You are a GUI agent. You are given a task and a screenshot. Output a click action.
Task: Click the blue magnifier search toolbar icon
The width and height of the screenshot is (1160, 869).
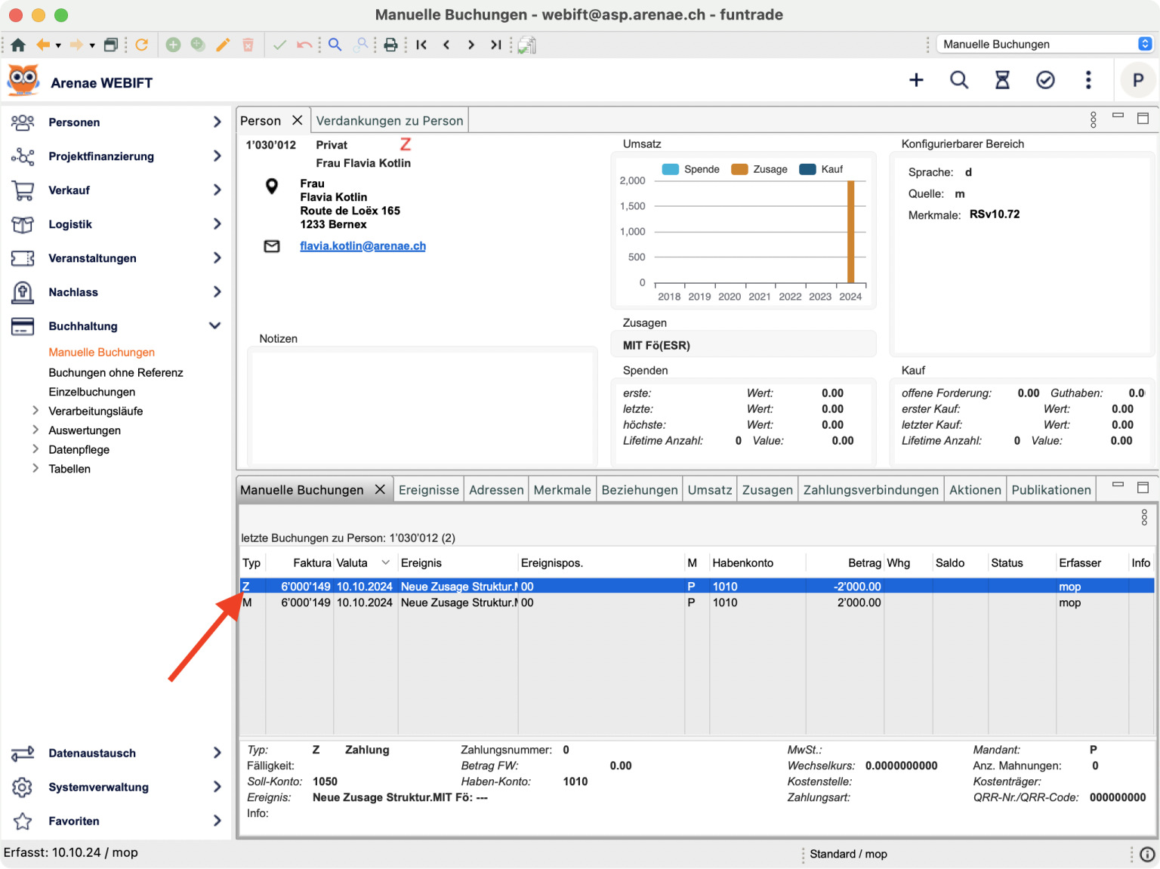[x=335, y=45]
